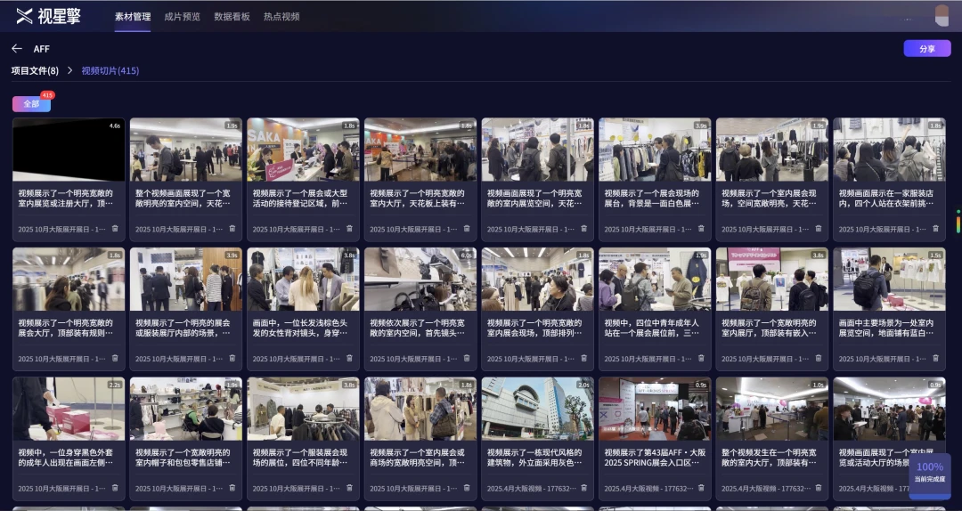Delete the clip '宽敞明亮的室内展厅，顶部装有嵌入'

[818, 358]
